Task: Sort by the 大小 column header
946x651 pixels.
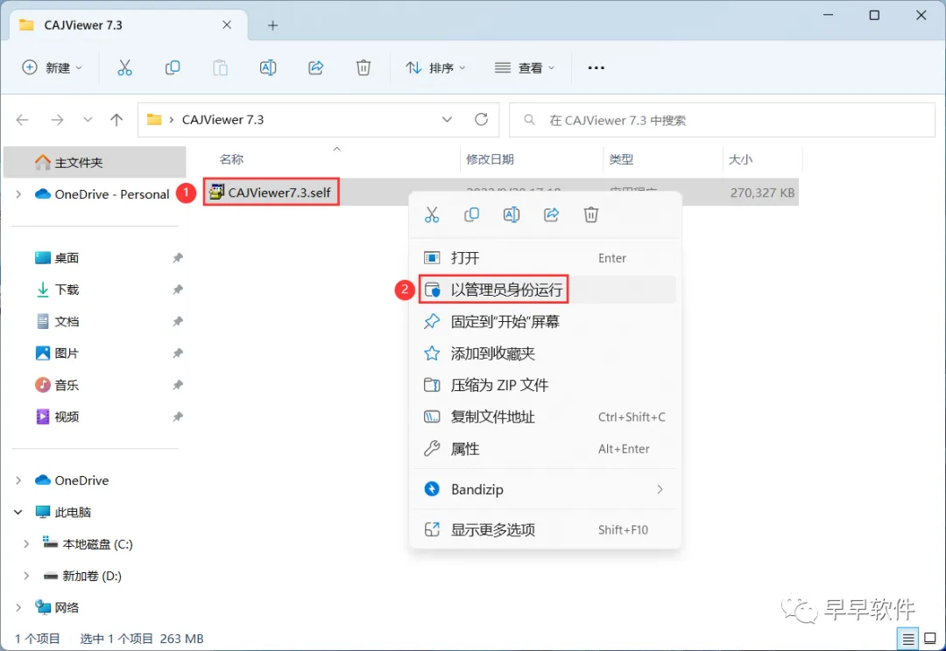Action: 740,159
